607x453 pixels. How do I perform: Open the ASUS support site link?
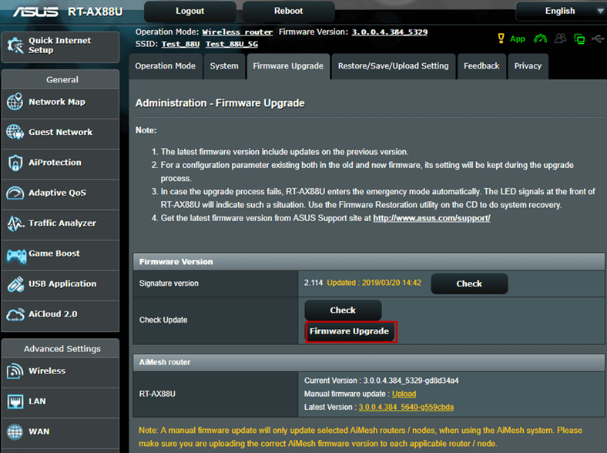click(x=431, y=218)
